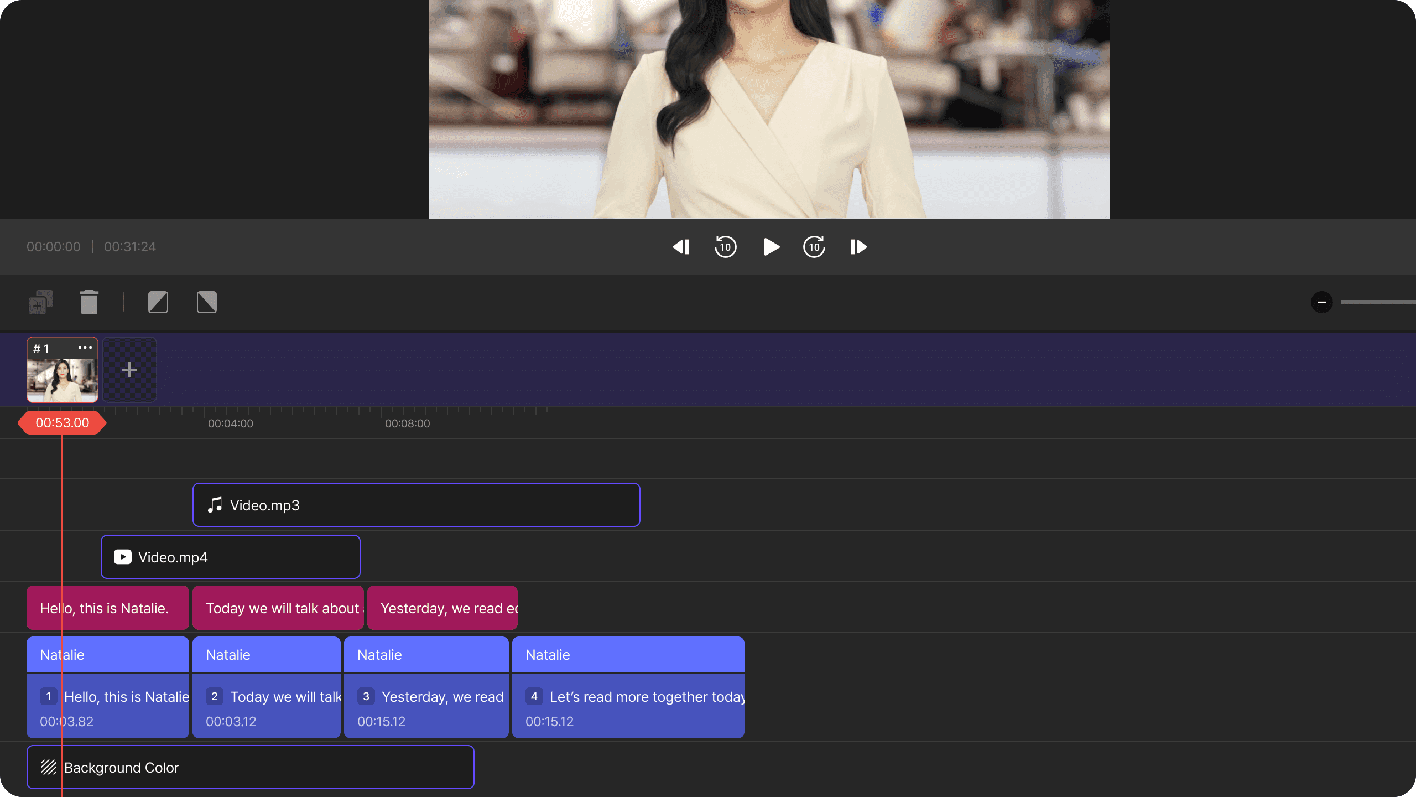Add a new scene with the plus button
1416x797 pixels.
(x=129, y=369)
